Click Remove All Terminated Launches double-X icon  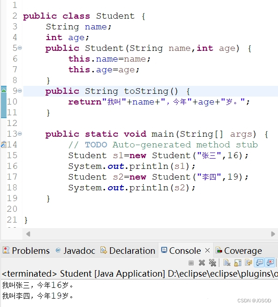(212, 263)
